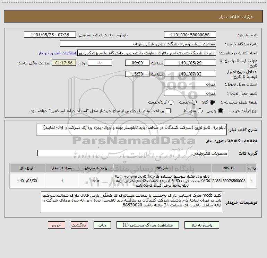Screen dimensions: 267x258
Task: Click the delivery city field تهران
Action: 190,93
